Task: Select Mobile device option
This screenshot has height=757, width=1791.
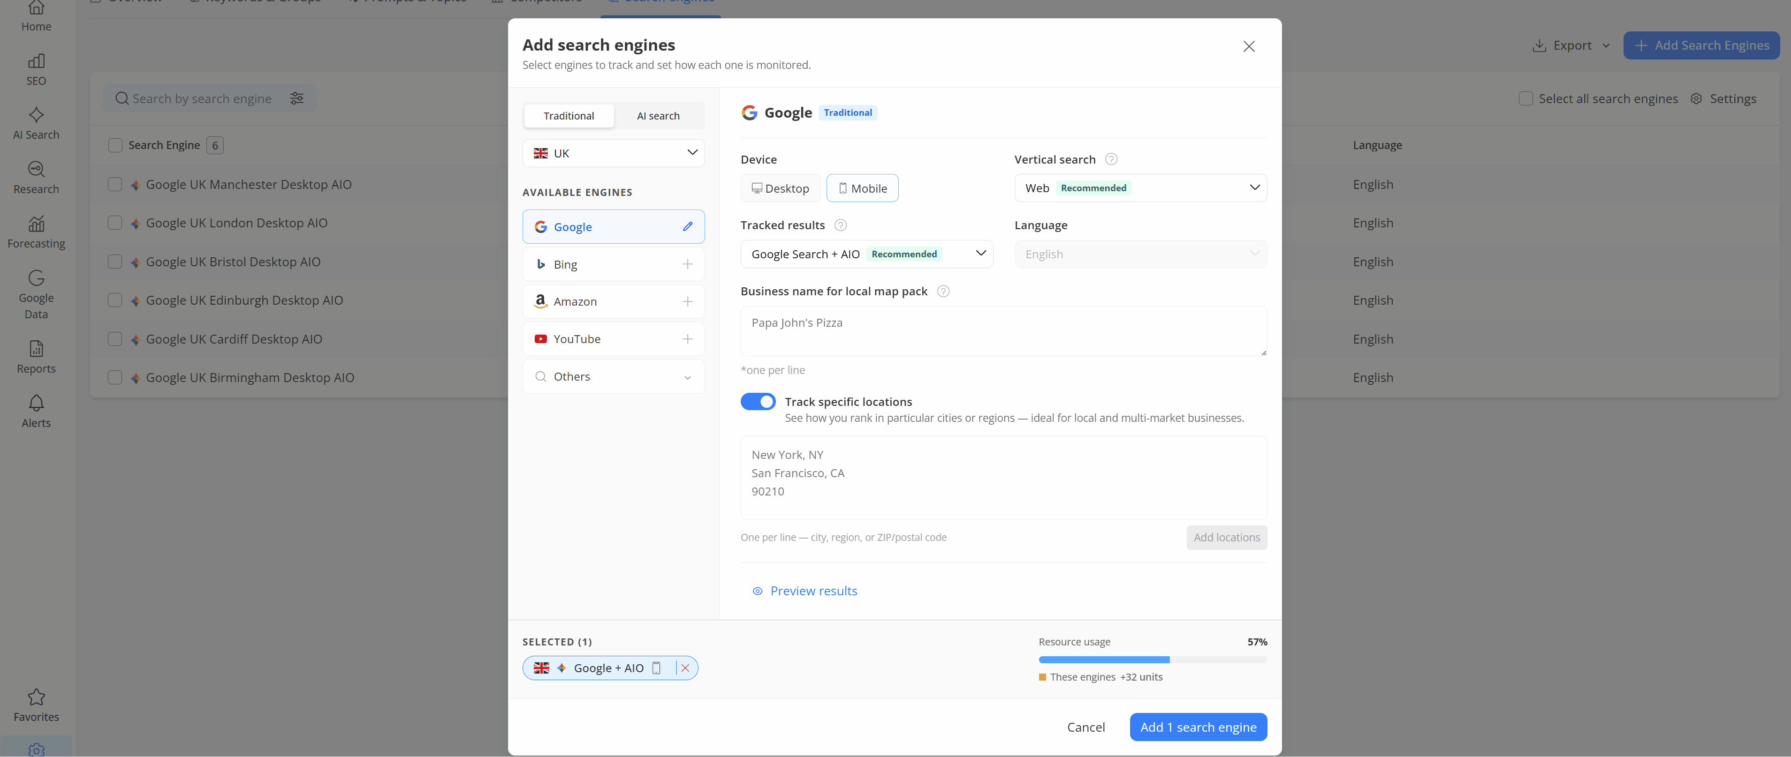Action: [862, 188]
